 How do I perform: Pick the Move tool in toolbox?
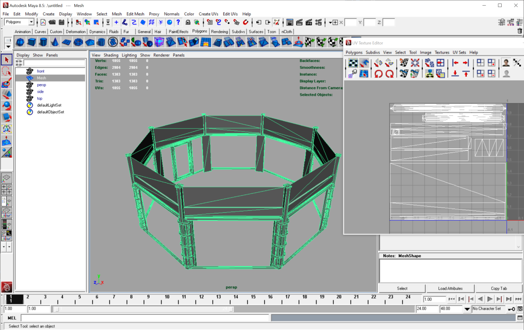pyautogui.click(x=7, y=94)
